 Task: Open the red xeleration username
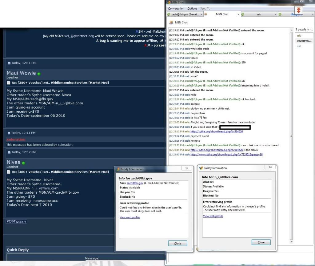16,139
